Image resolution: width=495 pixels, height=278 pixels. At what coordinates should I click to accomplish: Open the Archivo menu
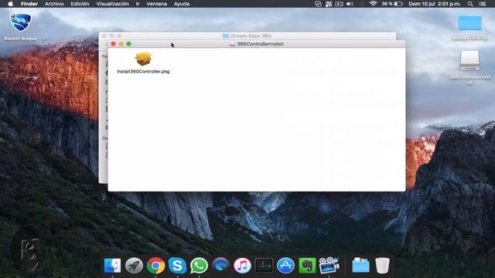tap(54, 4)
